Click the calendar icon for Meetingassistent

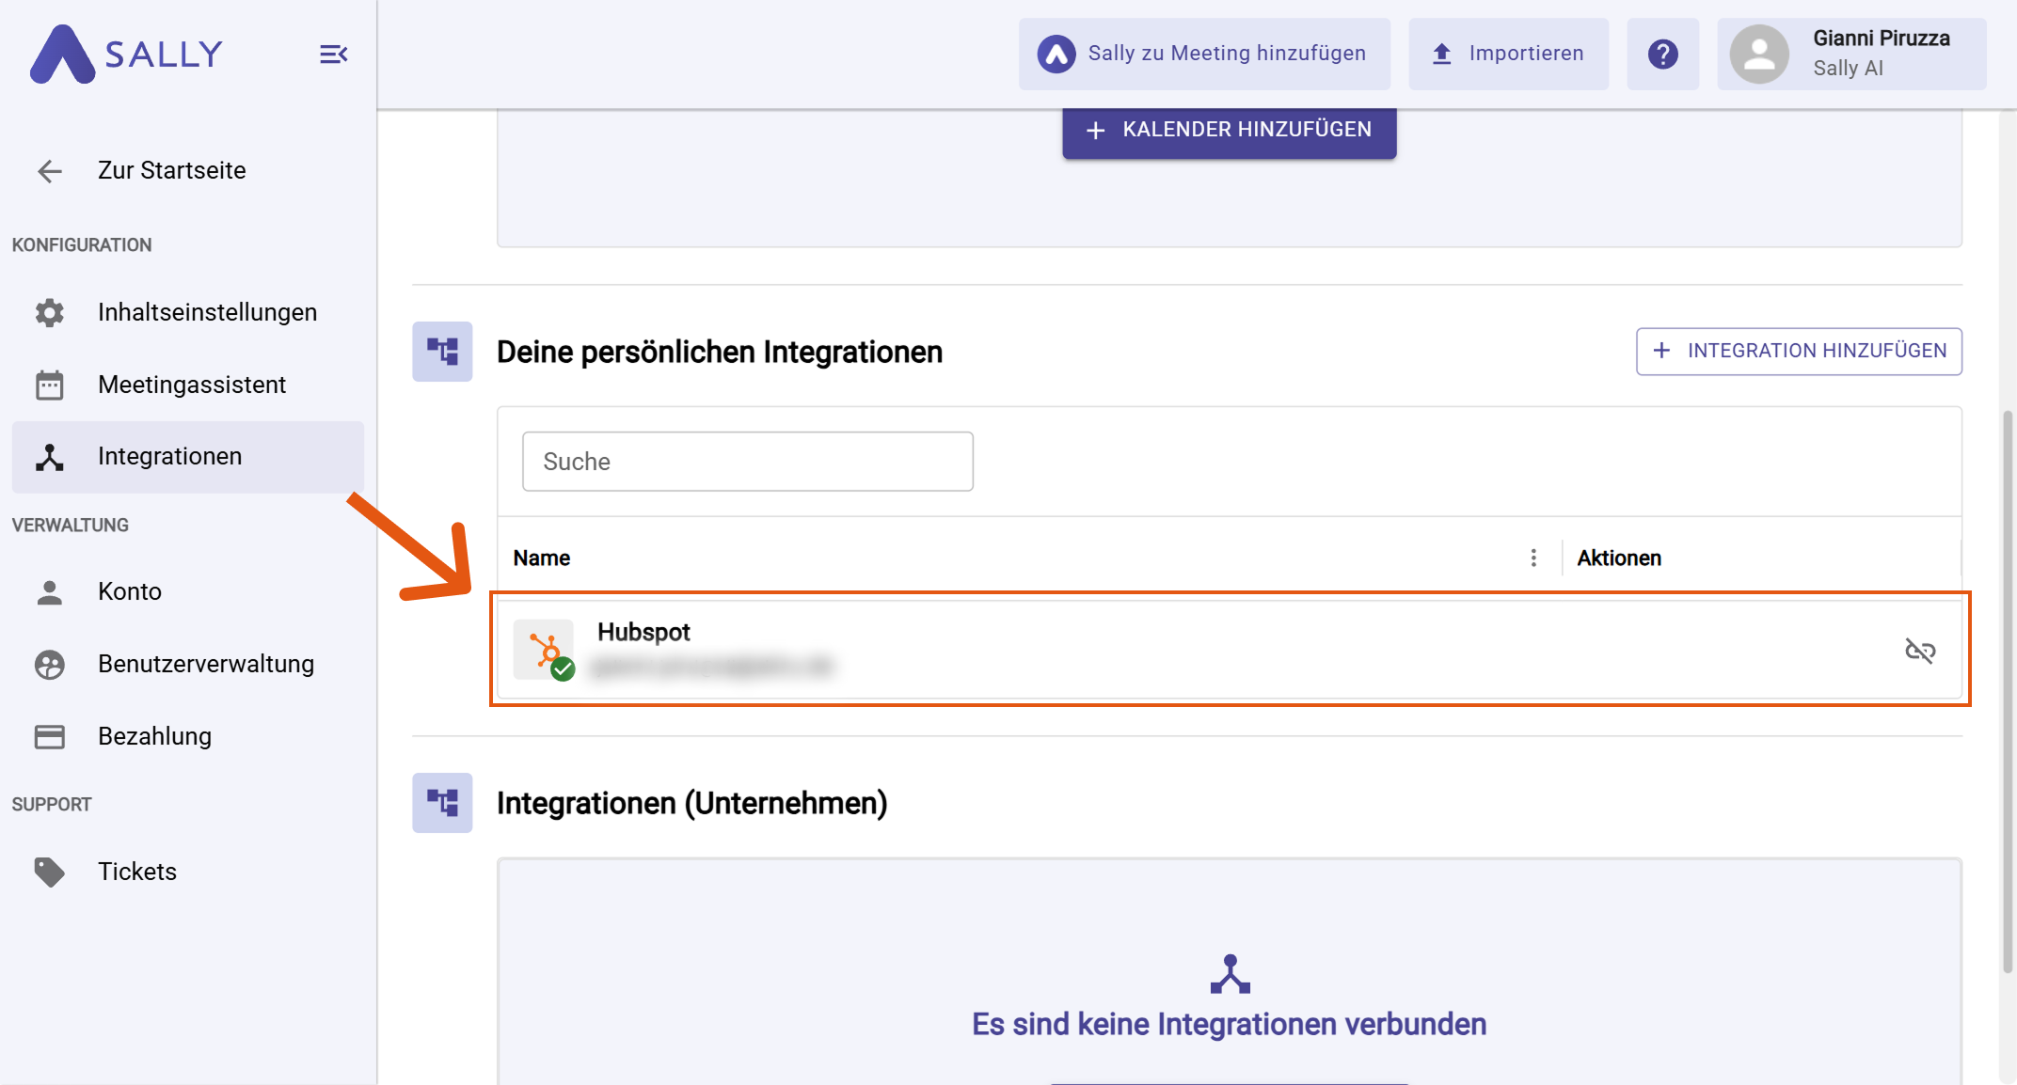click(x=50, y=385)
